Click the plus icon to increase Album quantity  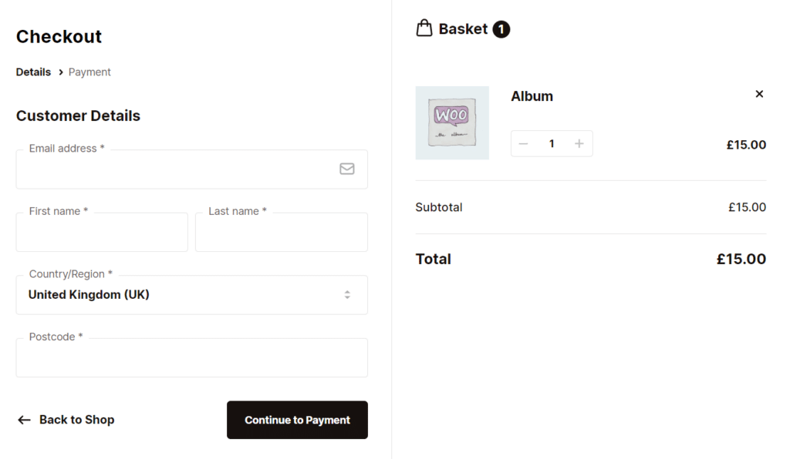click(579, 143)
